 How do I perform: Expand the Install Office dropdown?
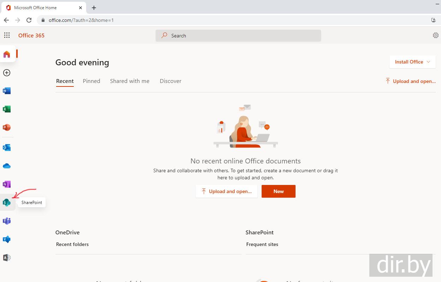click(412, 62)
